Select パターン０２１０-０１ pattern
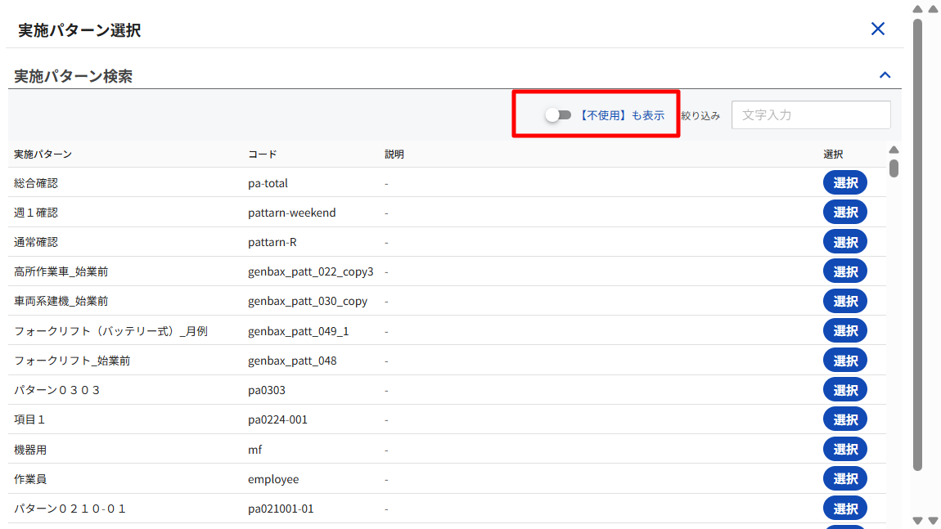 (x=844, y=509)
